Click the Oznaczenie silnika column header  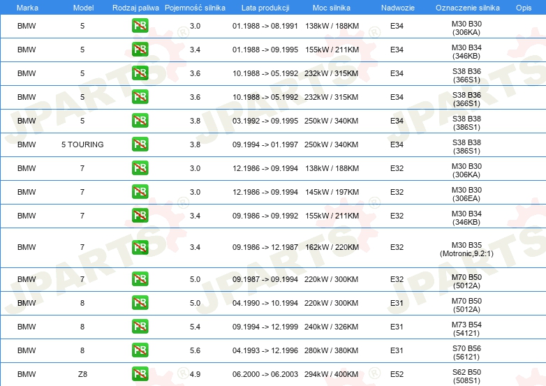[467, 8]
